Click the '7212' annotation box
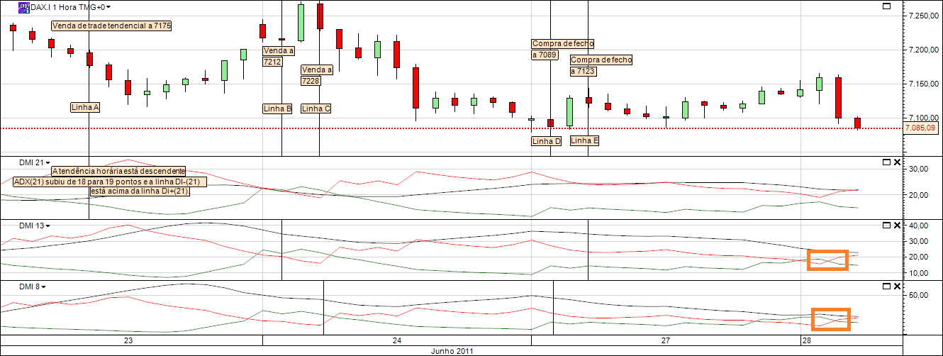The height and width of the screenshot is (356, 943). tap(272, 62)
